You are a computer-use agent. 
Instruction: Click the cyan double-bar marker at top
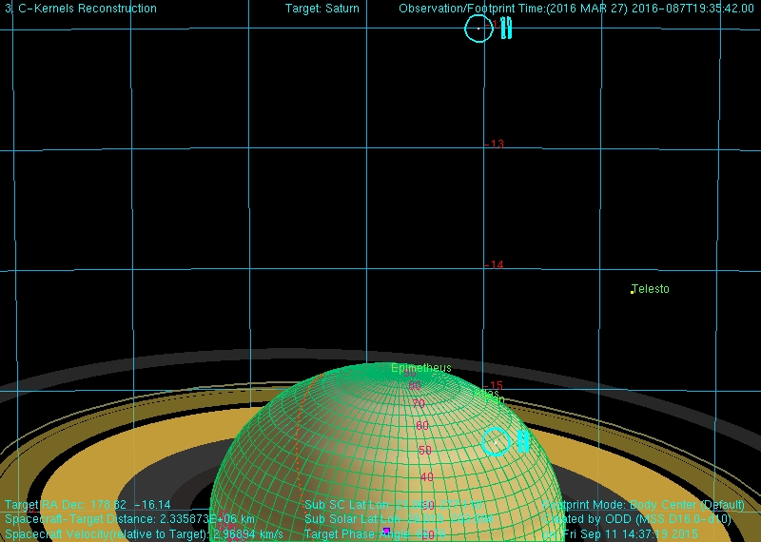pos(506,28)
